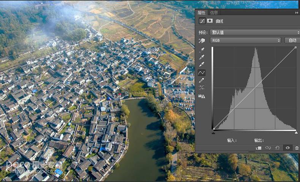Click the curve's bottom-left black endpoint
This screenshot has width=300, height=182.
tap(214, 129)
